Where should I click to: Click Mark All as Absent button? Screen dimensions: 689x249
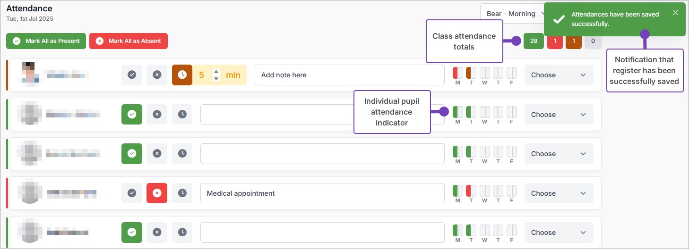point(129,41)
